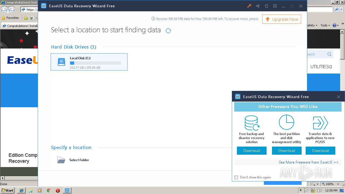The width and height of the screenshot is (345, 194).
Task: Click the import scan status icon
Action: click(x=266, y=6)
